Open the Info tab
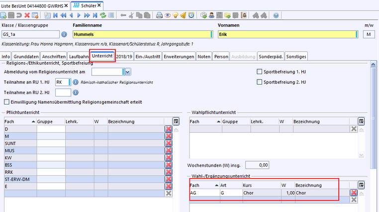 coord(6,57)
